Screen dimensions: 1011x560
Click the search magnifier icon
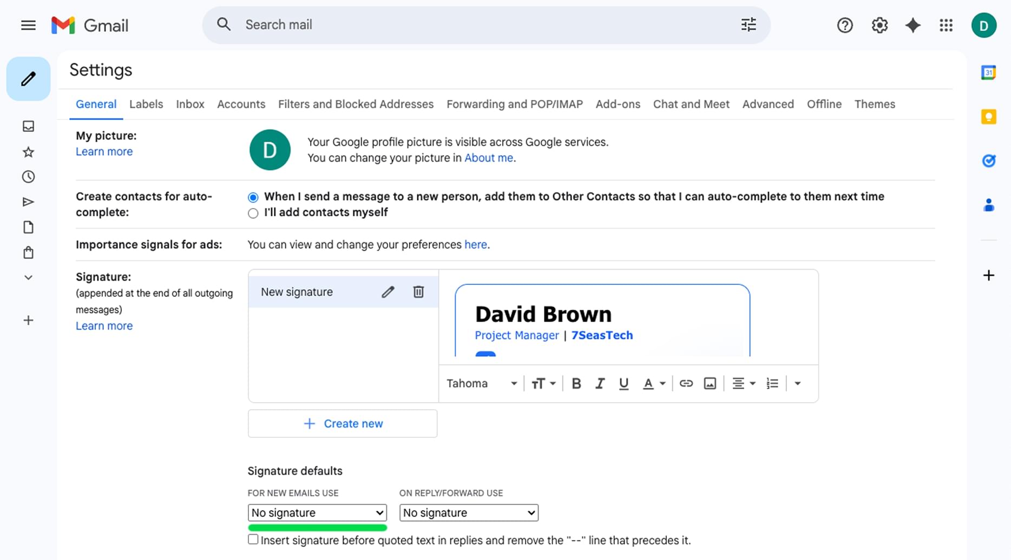coord(224,24)
